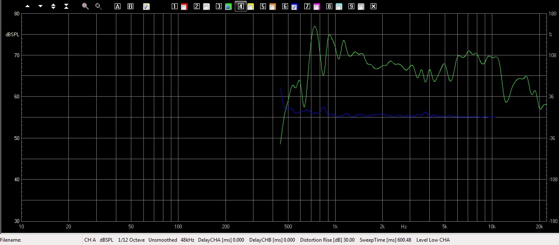
Task: Toggle magenta overlay 7 visibility box
Action: coord(316,7)
